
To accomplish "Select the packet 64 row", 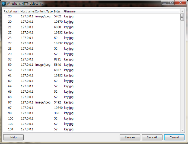I will (92, 86).
